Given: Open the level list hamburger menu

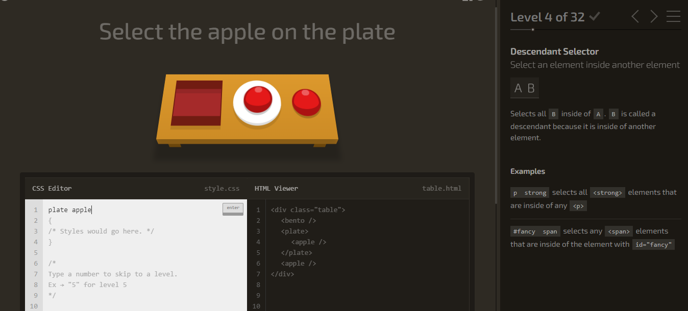Looking at the screenshot, I should (x=673, y=16).
